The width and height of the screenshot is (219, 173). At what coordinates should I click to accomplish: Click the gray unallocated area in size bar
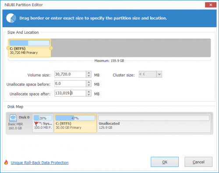point(131,48)
